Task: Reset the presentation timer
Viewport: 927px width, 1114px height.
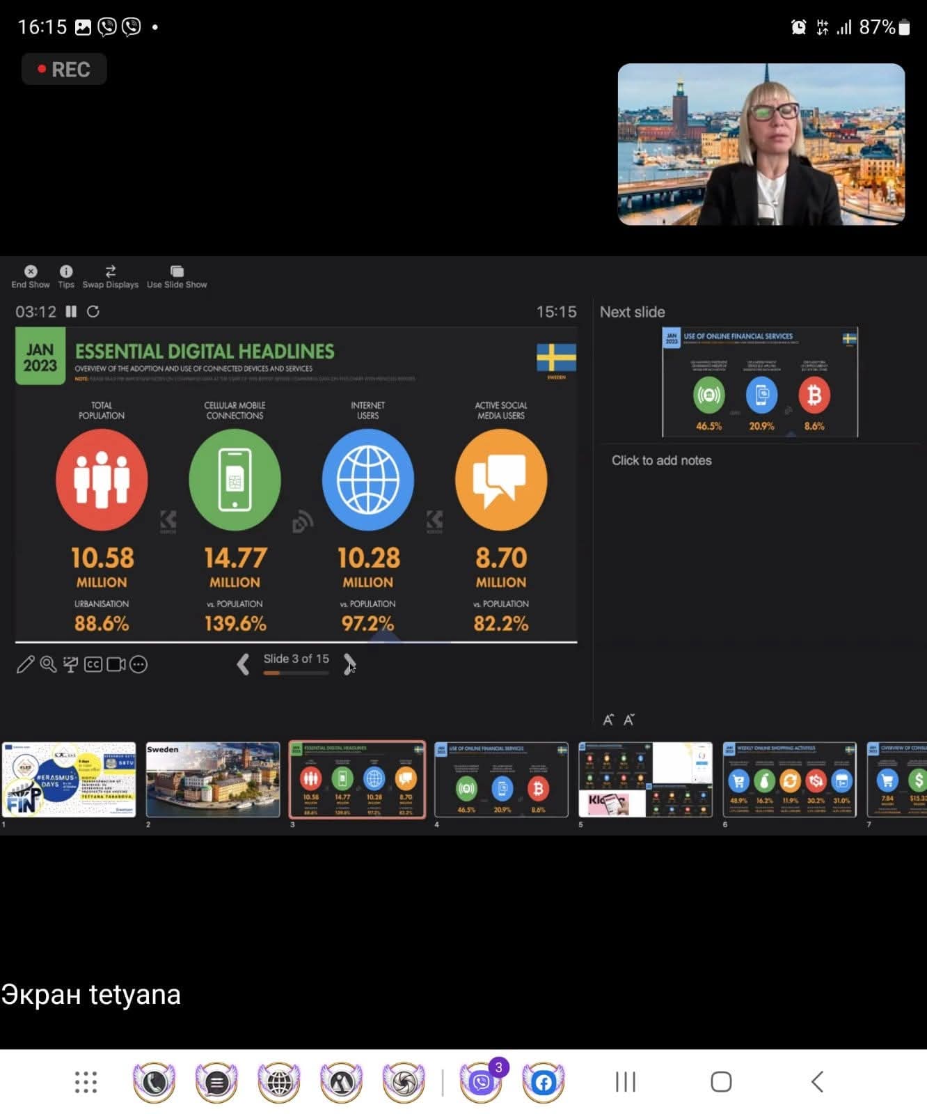Action: [93, 312]
